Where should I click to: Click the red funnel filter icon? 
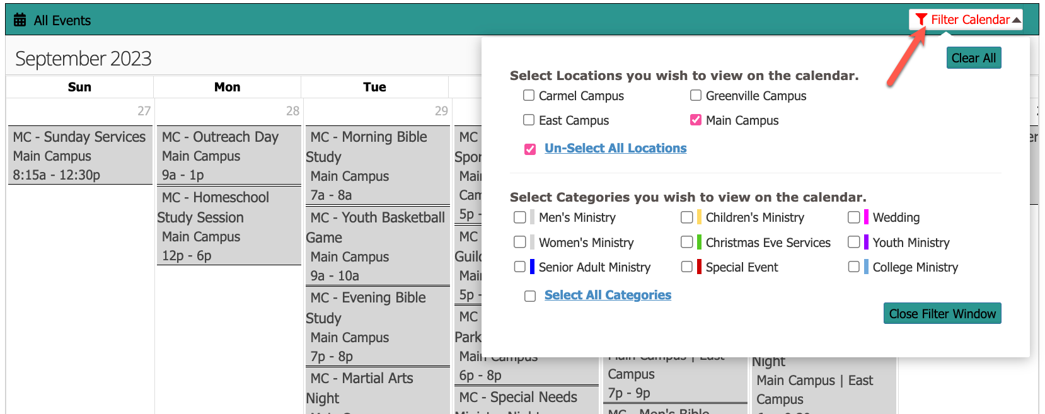(921, 20)
